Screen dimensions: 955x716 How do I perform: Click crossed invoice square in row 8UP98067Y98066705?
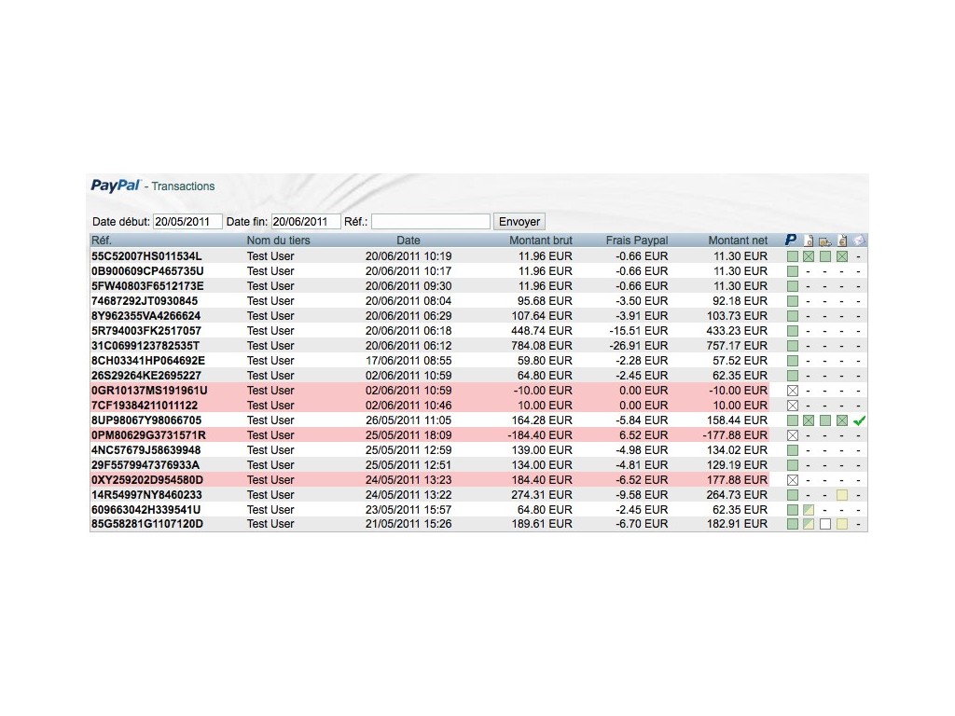pos(842,420)
